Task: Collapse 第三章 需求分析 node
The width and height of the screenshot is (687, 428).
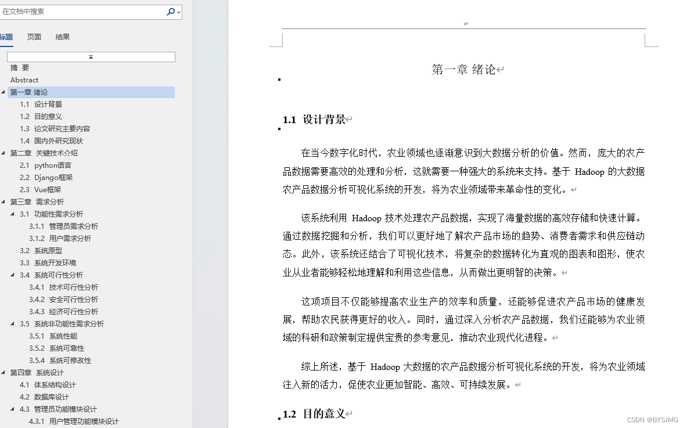Action: click(3, 202)
